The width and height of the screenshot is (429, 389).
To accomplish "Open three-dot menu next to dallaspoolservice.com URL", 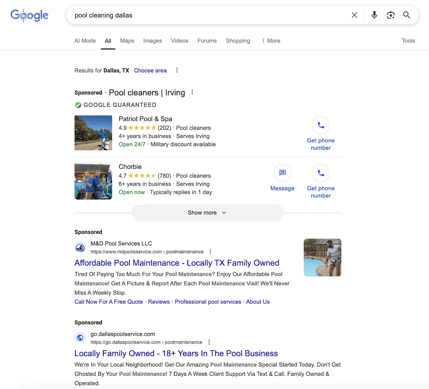I will click(209, 342).
